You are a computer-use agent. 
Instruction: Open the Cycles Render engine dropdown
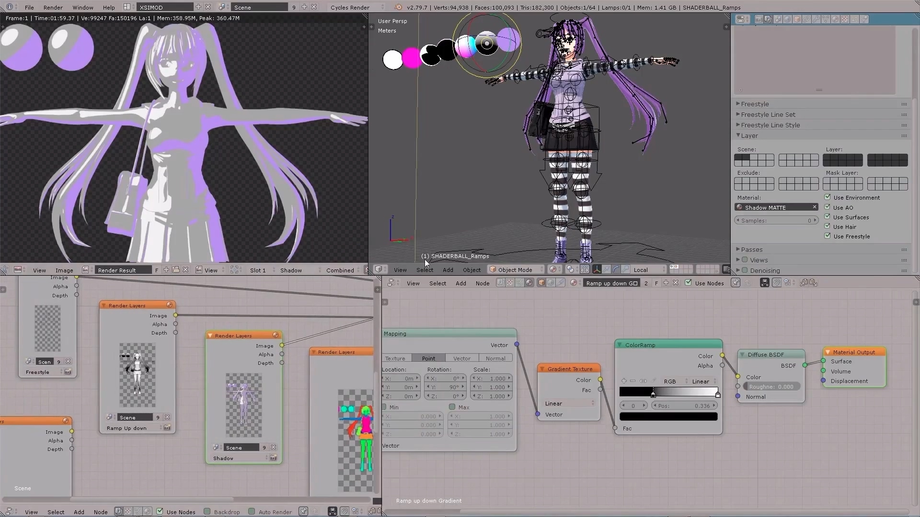click(357, 7)
